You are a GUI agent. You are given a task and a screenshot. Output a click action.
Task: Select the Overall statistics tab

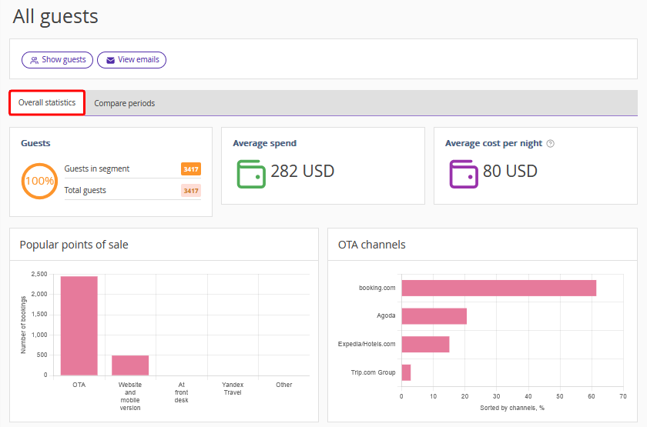click(47, 102)
